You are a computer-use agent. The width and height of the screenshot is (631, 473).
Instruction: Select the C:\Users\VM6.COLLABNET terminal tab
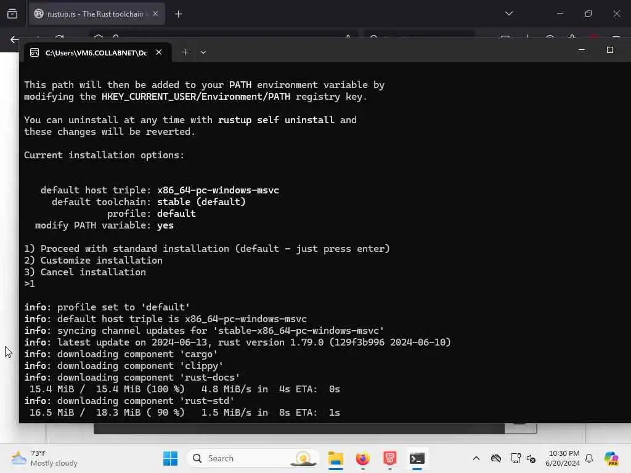pyautogui.click(x=97, y=53)
